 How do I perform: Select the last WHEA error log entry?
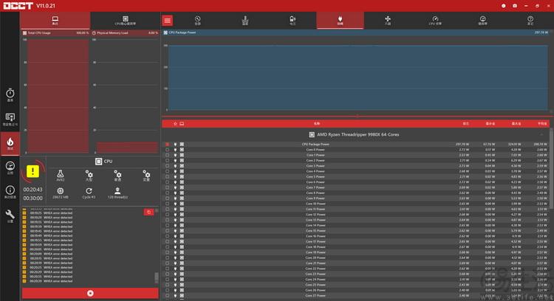(x=51, y=281)
